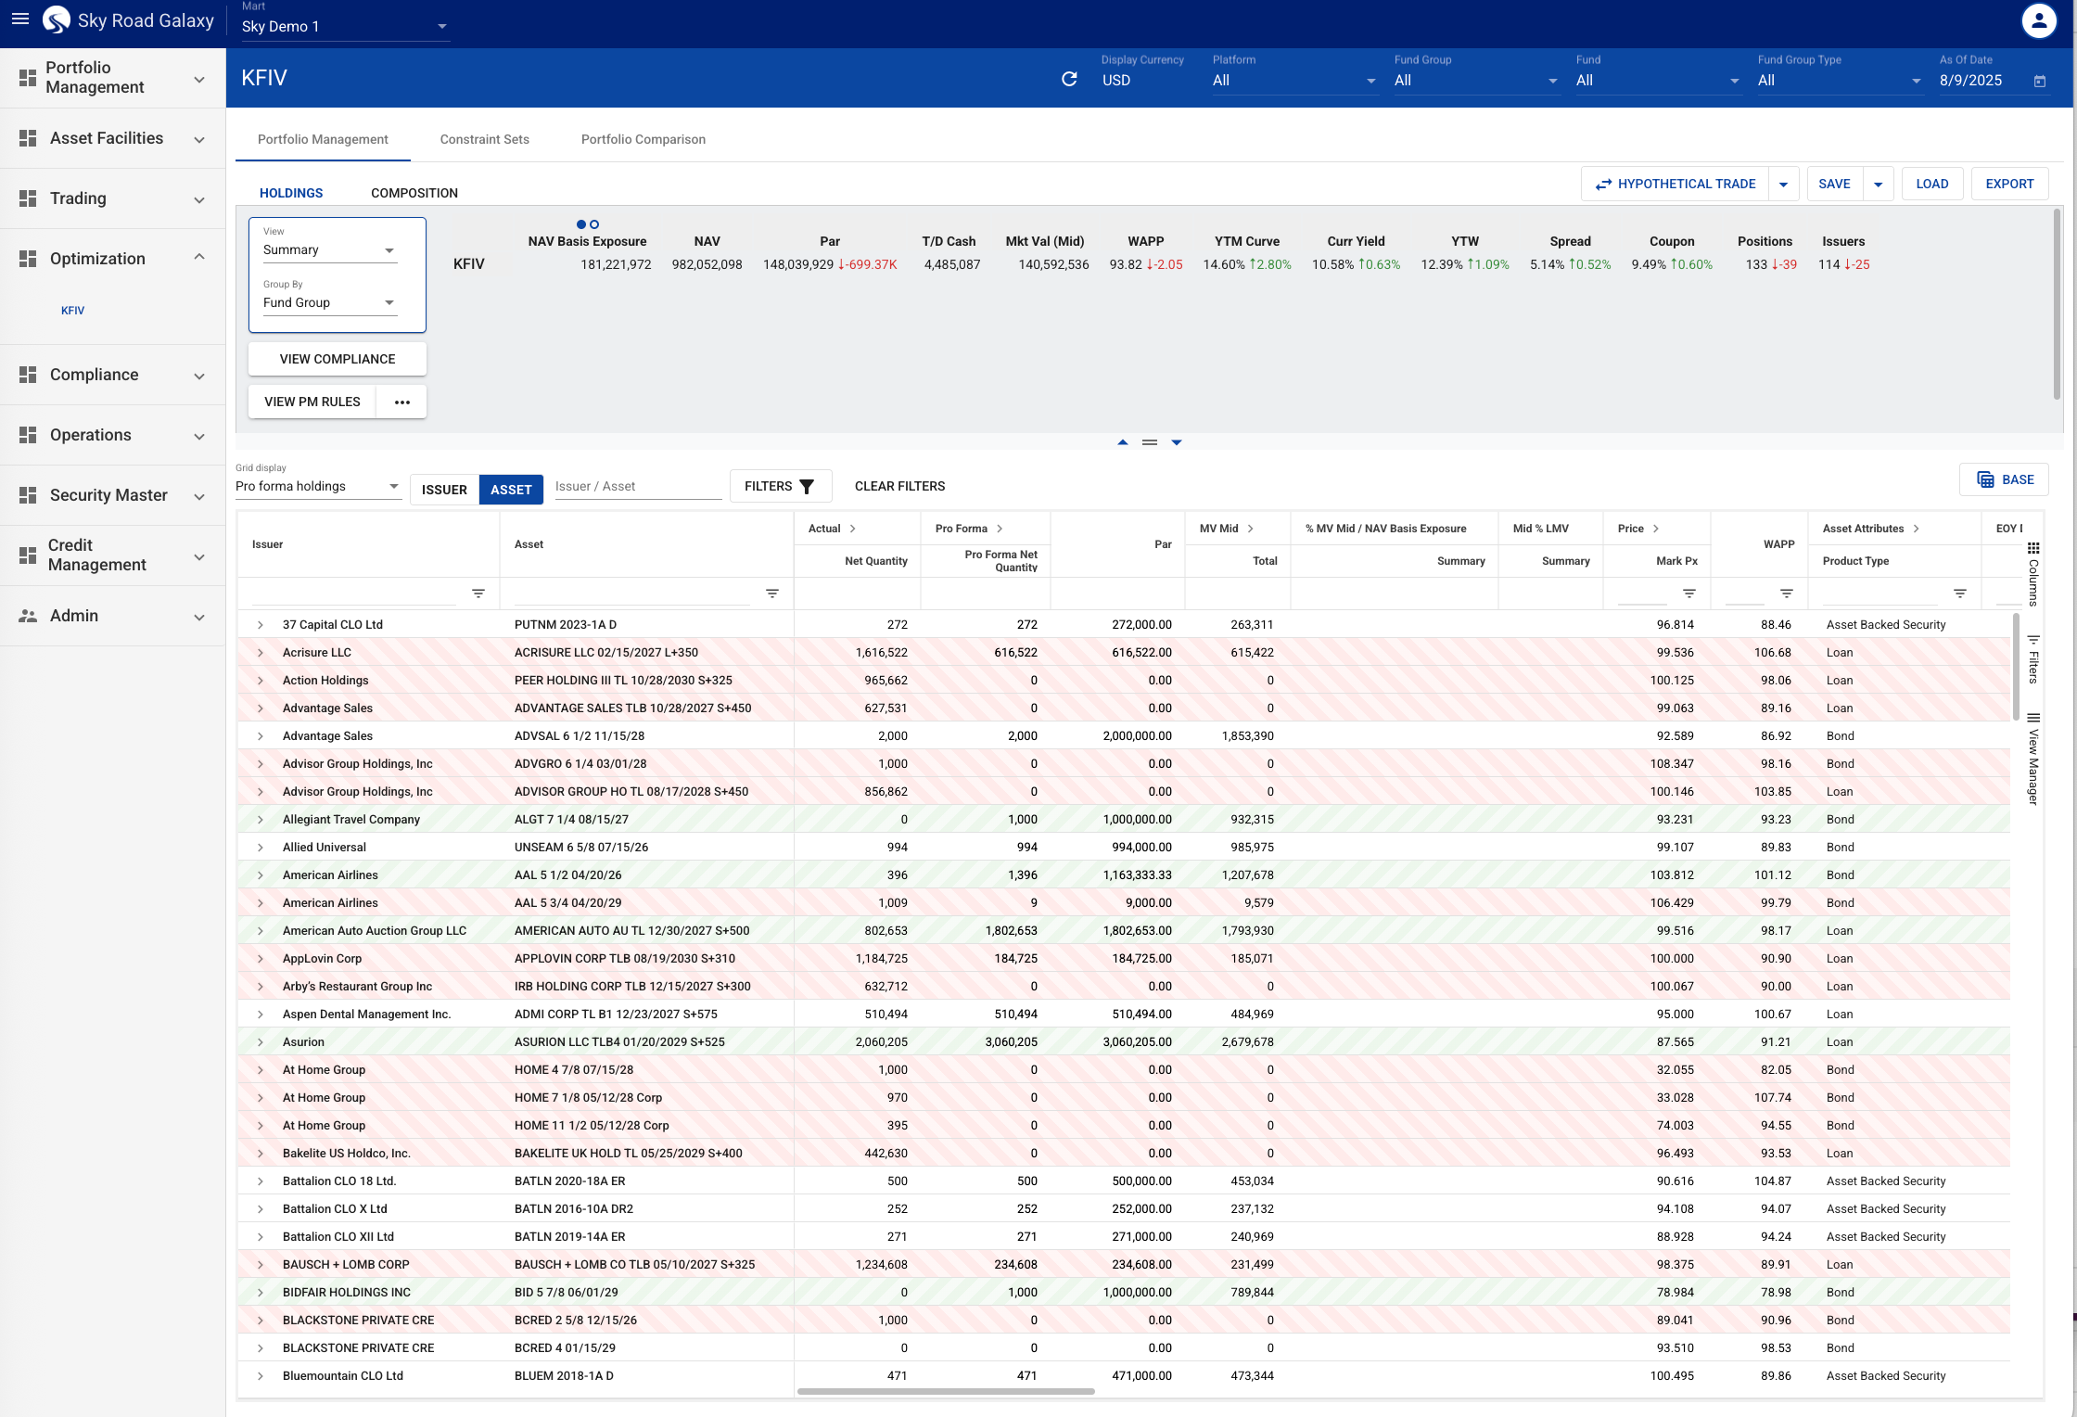Click the Issuer/Asset search field
The width and height of the screenshot is (2077, 1417).
[637, 485]
